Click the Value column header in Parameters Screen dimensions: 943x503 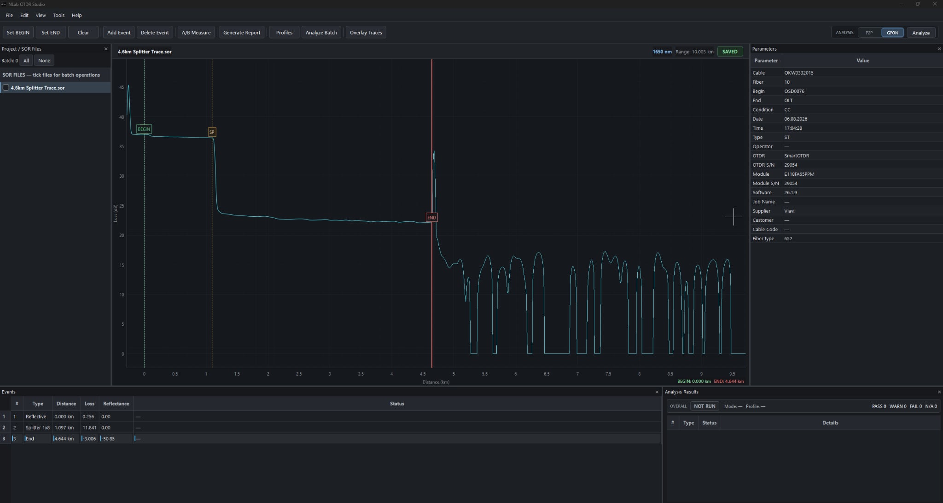click(862, 61)
